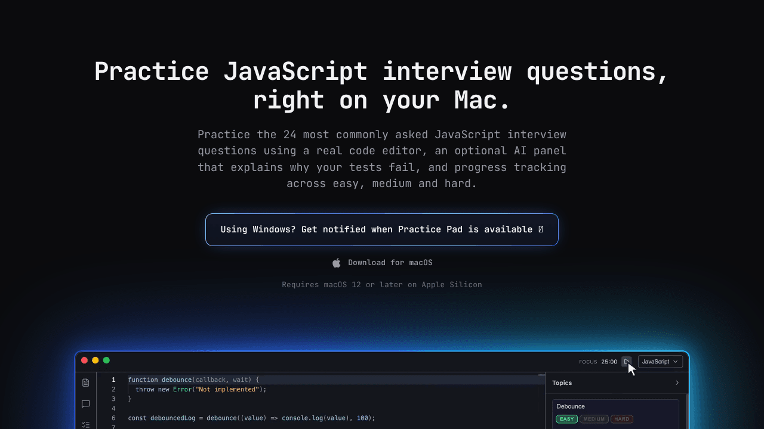The image size is (764, 429).
Task: Select the EASY difficulty badge
Action: click(567, 419)
